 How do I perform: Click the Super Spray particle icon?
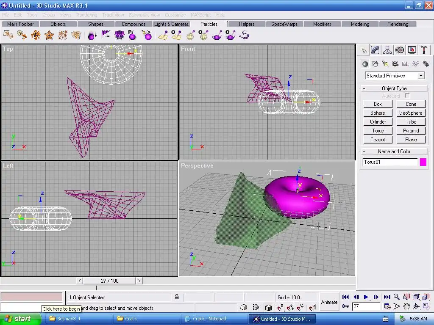pyautogui.click(x=22, y=35)
